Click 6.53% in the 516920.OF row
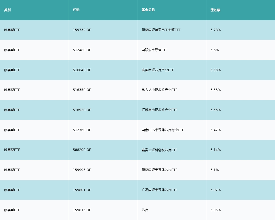 point(216,110)
